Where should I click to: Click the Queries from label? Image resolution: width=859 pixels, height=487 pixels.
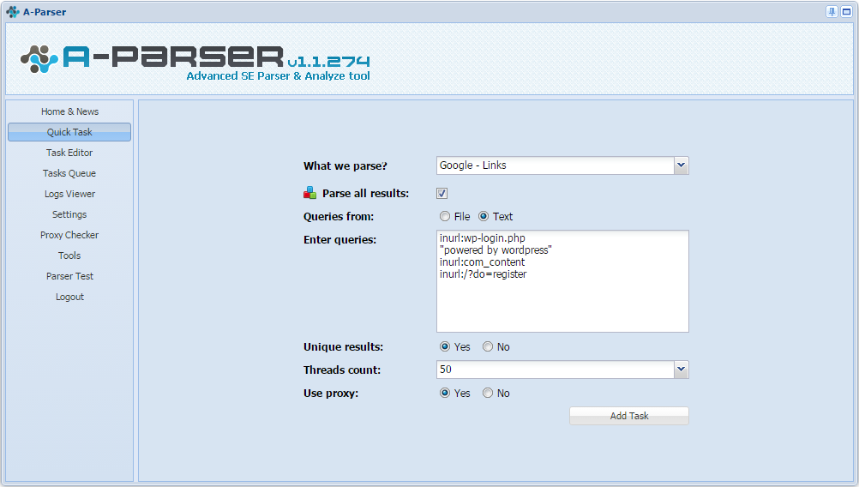339,216
